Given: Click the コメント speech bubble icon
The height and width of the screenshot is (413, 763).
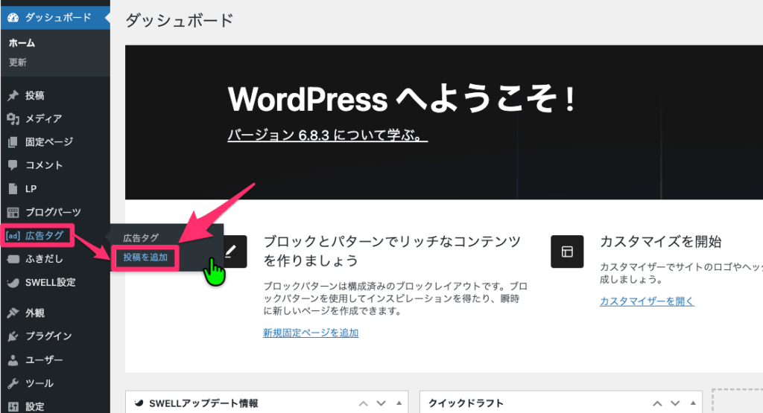Looking at the screenshot, I should coord(13,165).
